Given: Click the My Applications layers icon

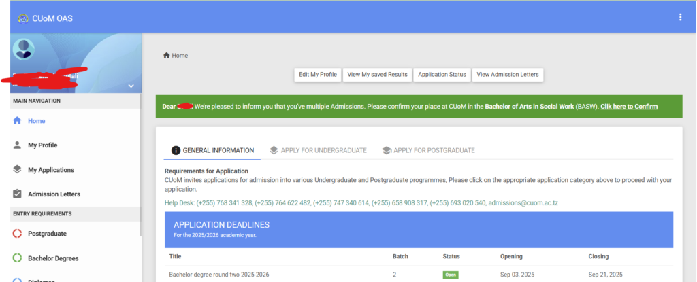Looking at the screenshot, I should [x=18, y=170].
